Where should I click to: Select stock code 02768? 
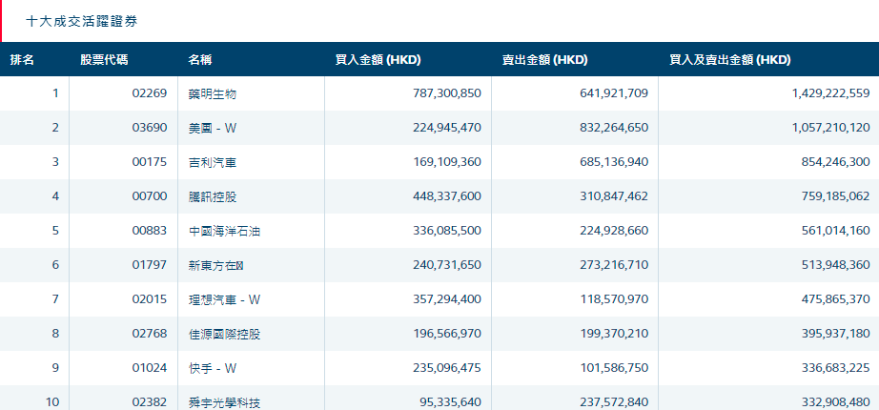pos(150,334)
